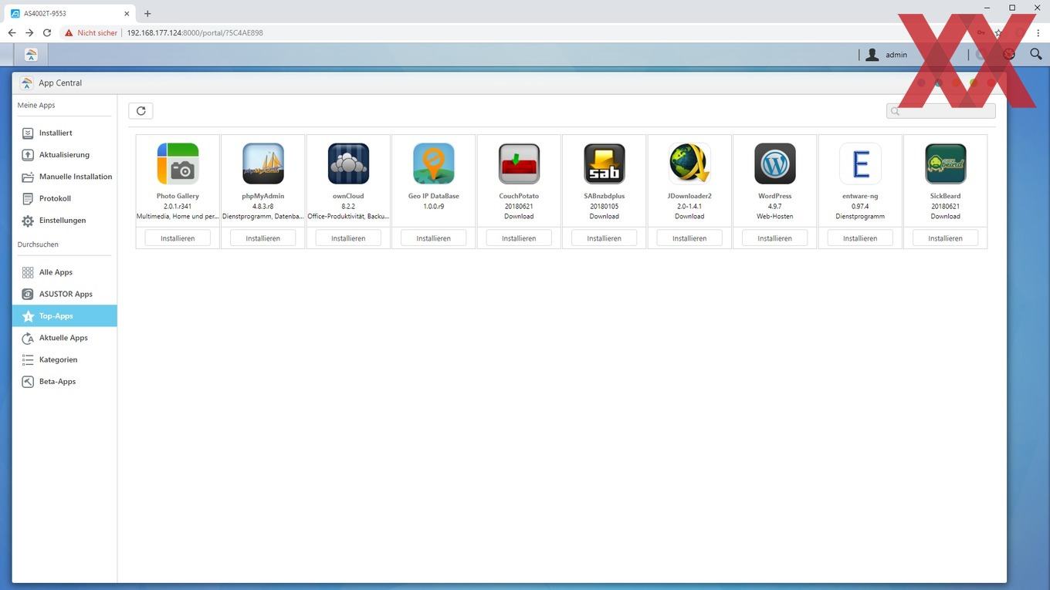Select Aktuelle Apps in the sidebar
1050x590 pixels.
64,338
